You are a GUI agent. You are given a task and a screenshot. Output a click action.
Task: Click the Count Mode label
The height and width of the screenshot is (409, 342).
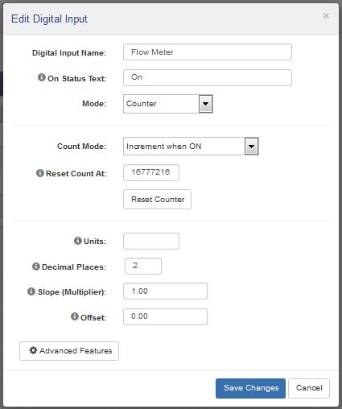(x=81, y=147)
